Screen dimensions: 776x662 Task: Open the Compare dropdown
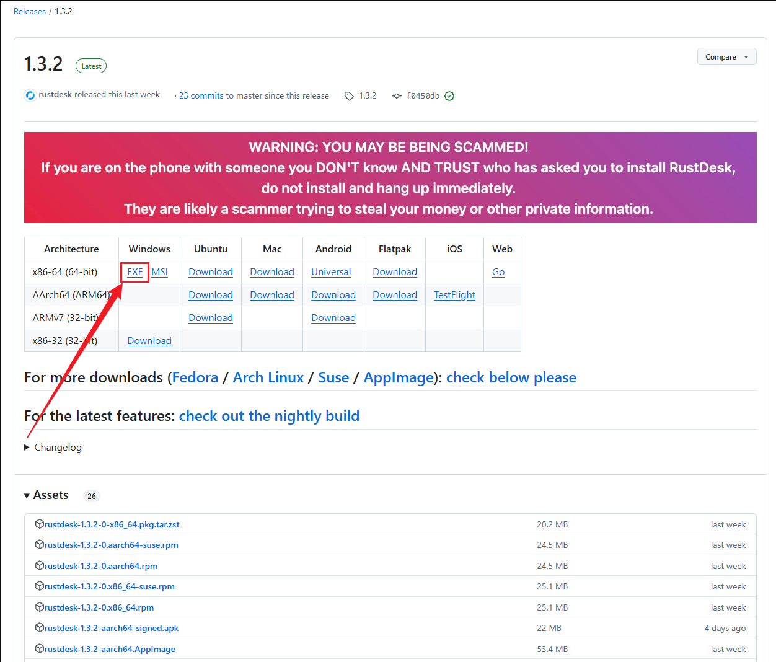click(726, 57)
